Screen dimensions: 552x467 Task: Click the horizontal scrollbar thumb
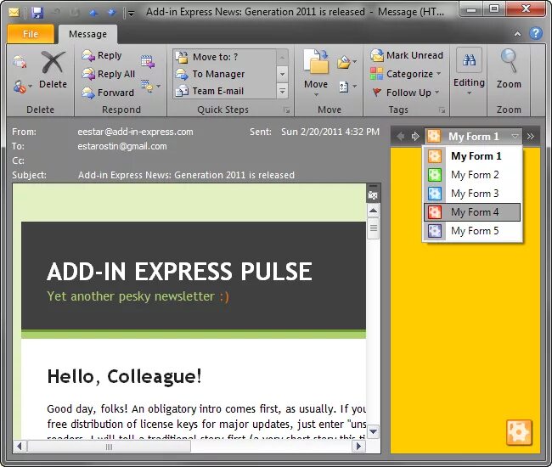point(110,447)
